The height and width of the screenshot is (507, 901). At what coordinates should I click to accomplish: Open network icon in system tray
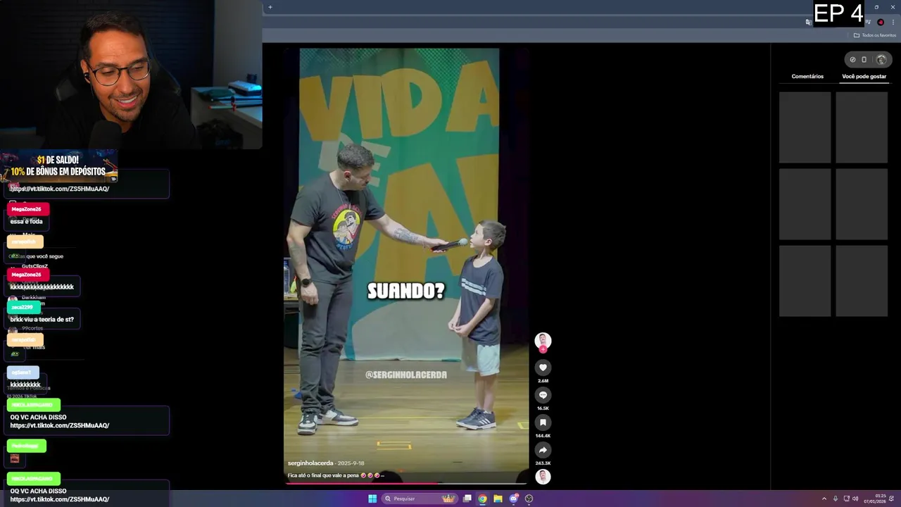(x=847, y=499)
